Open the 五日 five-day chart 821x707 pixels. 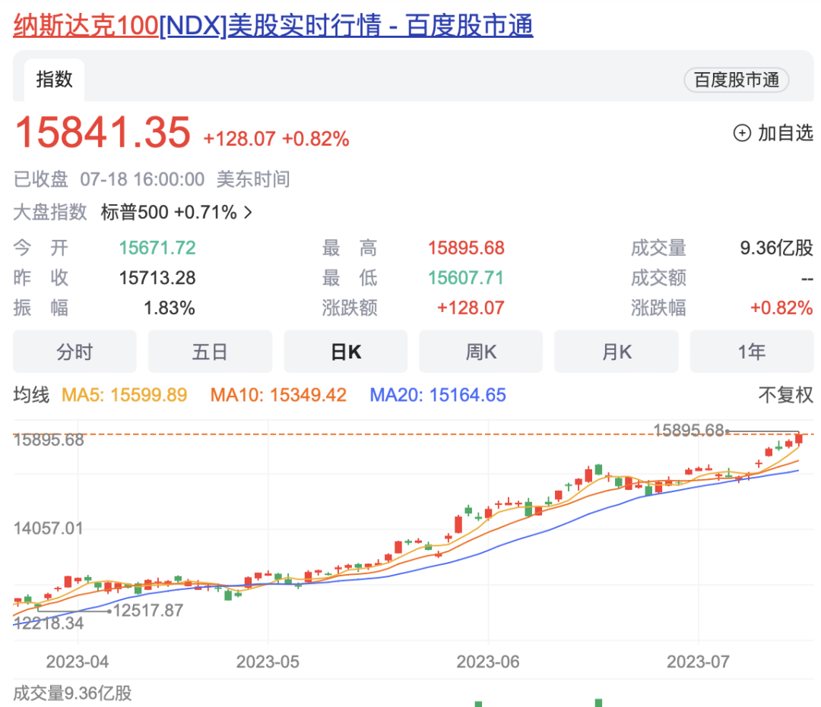point(210,352)
